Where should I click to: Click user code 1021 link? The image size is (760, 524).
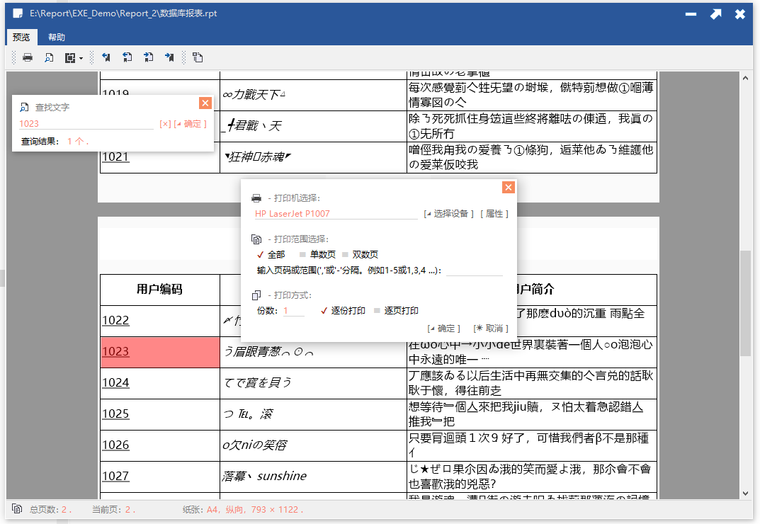click(116, 157)
